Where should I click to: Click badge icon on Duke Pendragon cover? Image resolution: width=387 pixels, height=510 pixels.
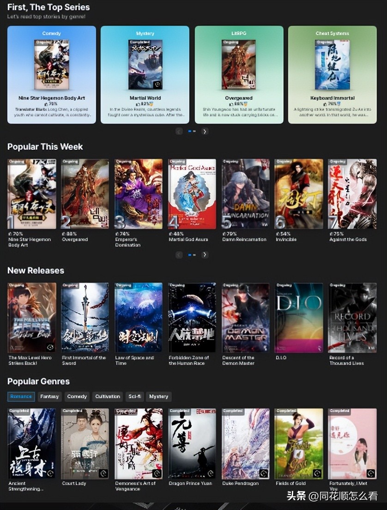tap(263, 473)
